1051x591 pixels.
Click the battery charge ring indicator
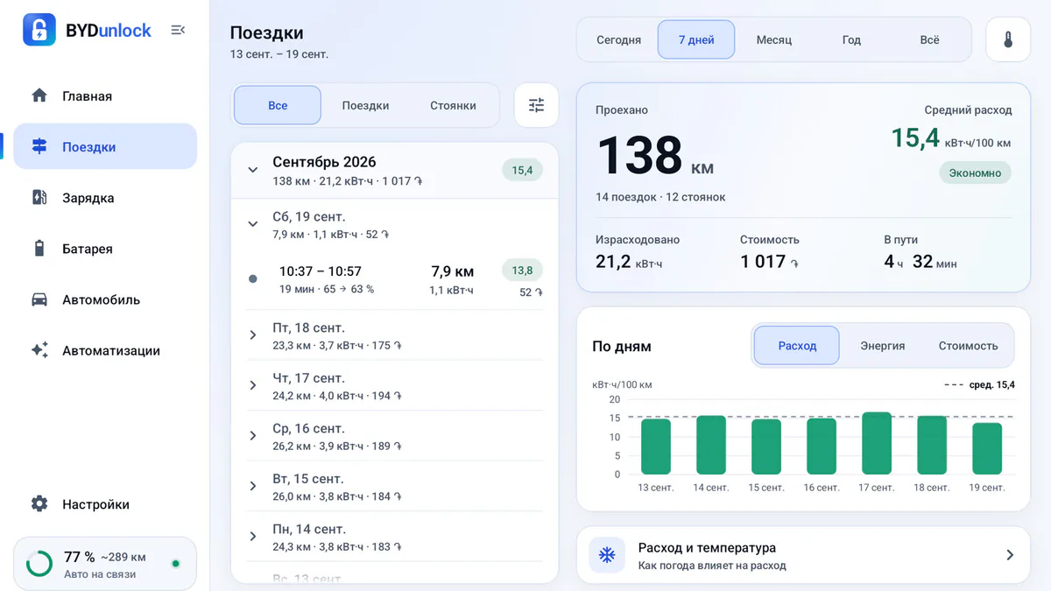pos(39,564)
